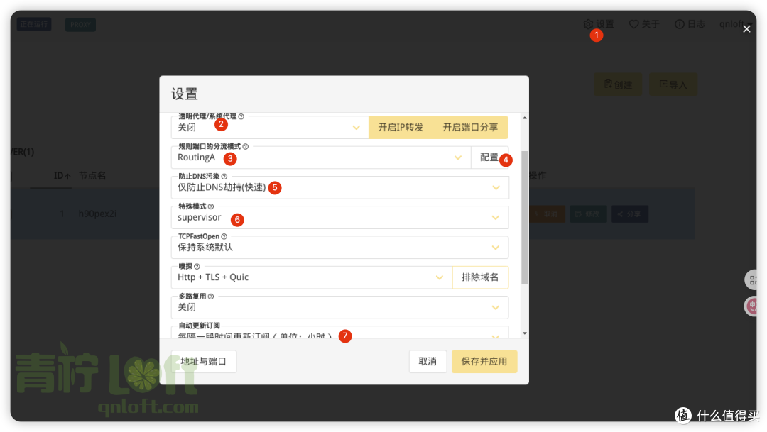The height and width of the screenshot is (432, 767).
Task: Click node name h90pex2i in table
Action: [x=97, y=214]
